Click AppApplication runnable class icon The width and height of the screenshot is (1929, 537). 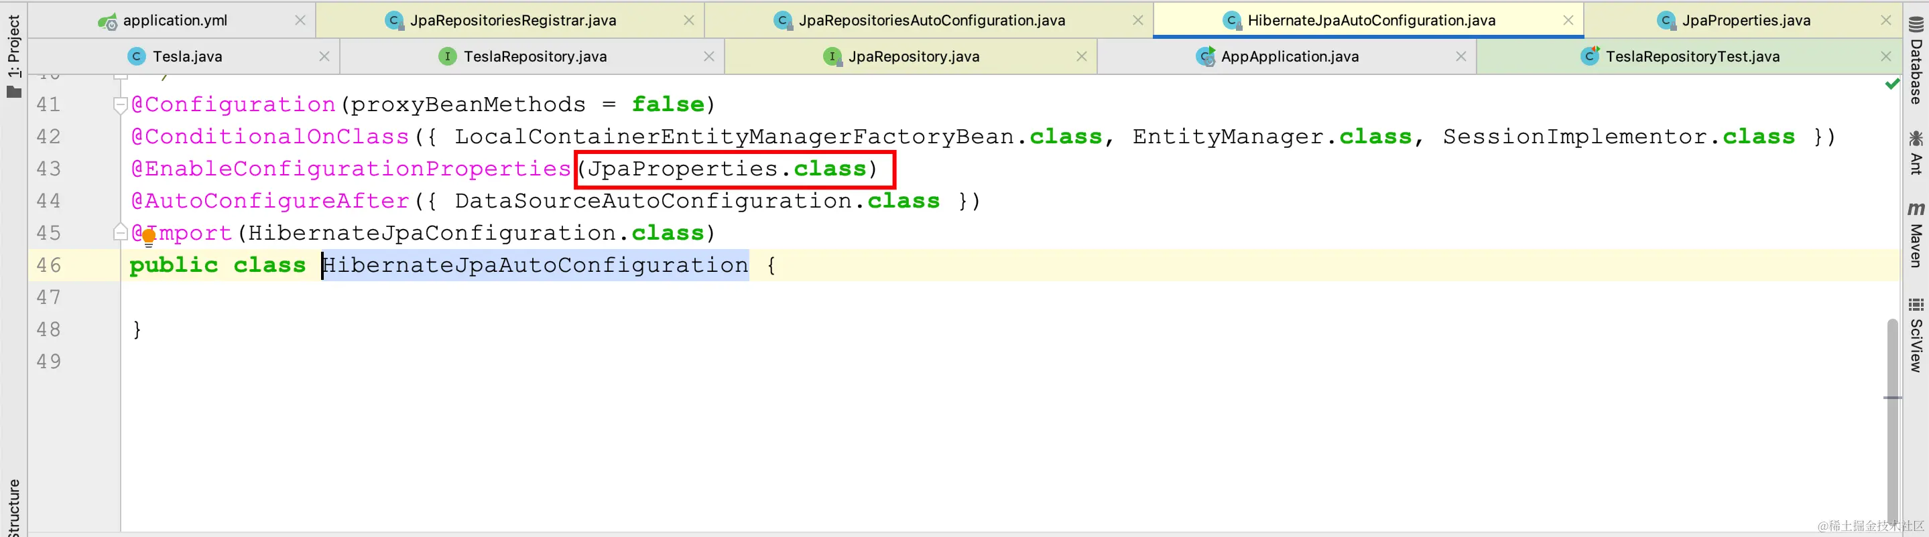click(x=1206, y=56)
